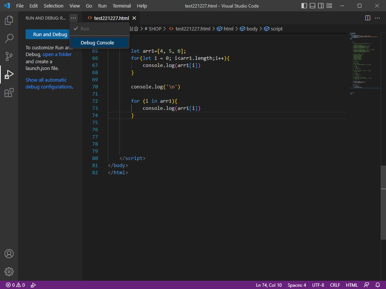Image resolution: width=386 pixels, height=289 pixels.
Task: Change end of line sequence CRLF
Action: [335, 285]
